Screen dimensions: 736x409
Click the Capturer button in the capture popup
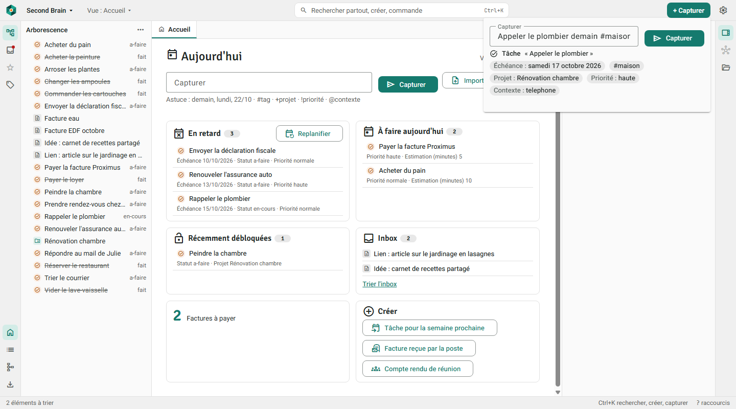click(x=674, y=38)
